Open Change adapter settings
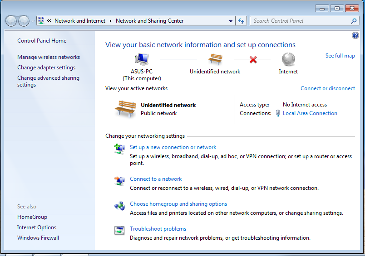365x256 pixels. coord(46,68)
